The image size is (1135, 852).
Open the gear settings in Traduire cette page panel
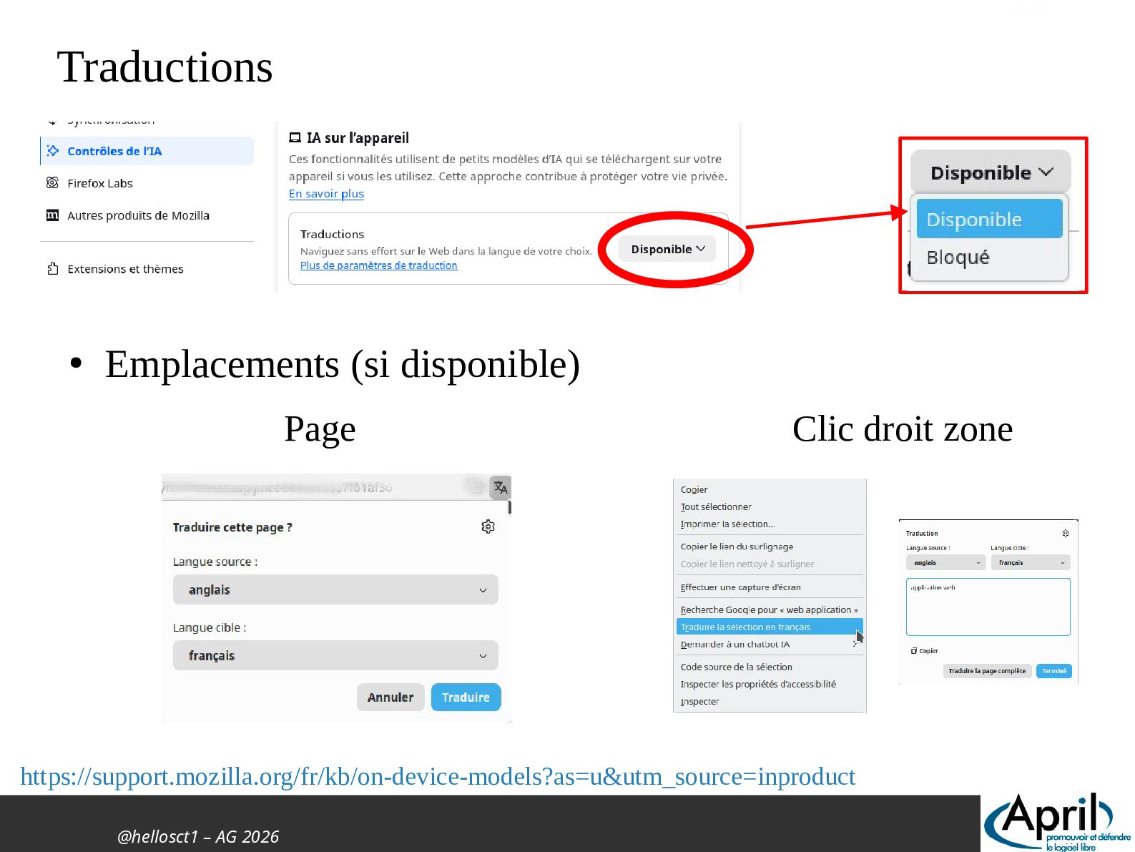(488, 527)
